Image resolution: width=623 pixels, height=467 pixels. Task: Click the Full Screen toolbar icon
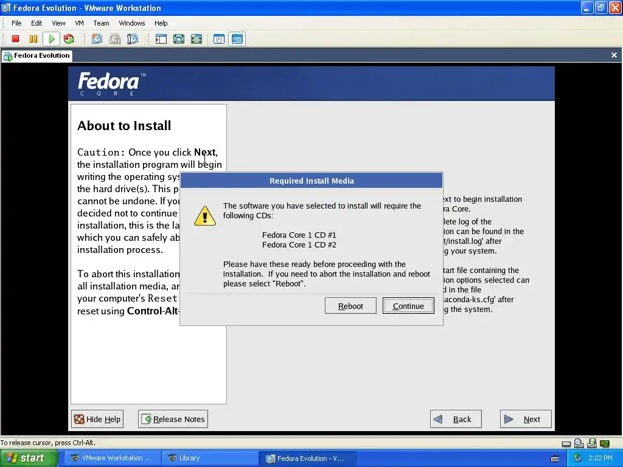click(x=179, y=39)
